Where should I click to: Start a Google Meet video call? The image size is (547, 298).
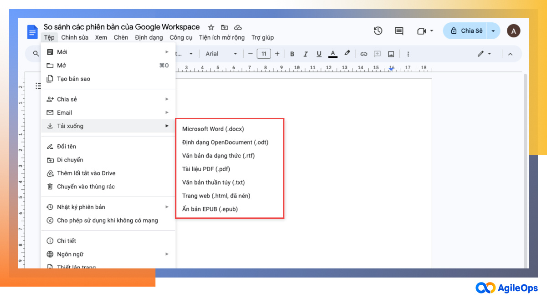coord(422,30)
